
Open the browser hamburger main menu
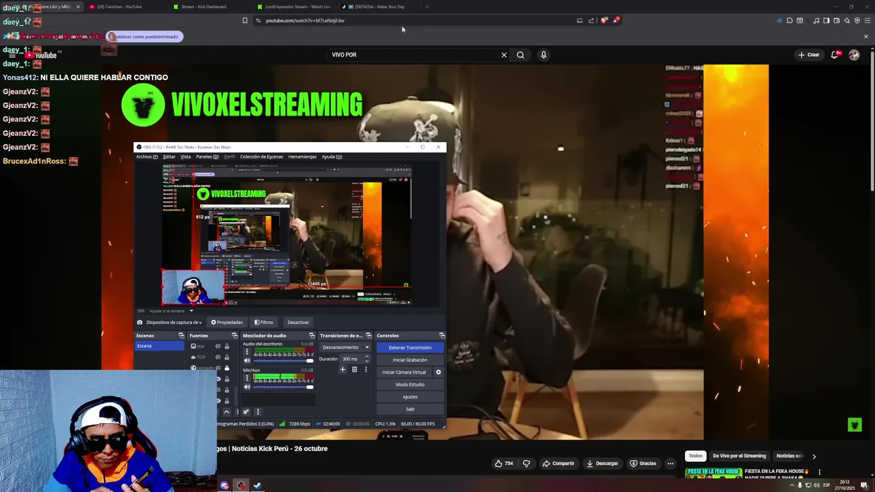pyautogui.click(x=867, y=20)
